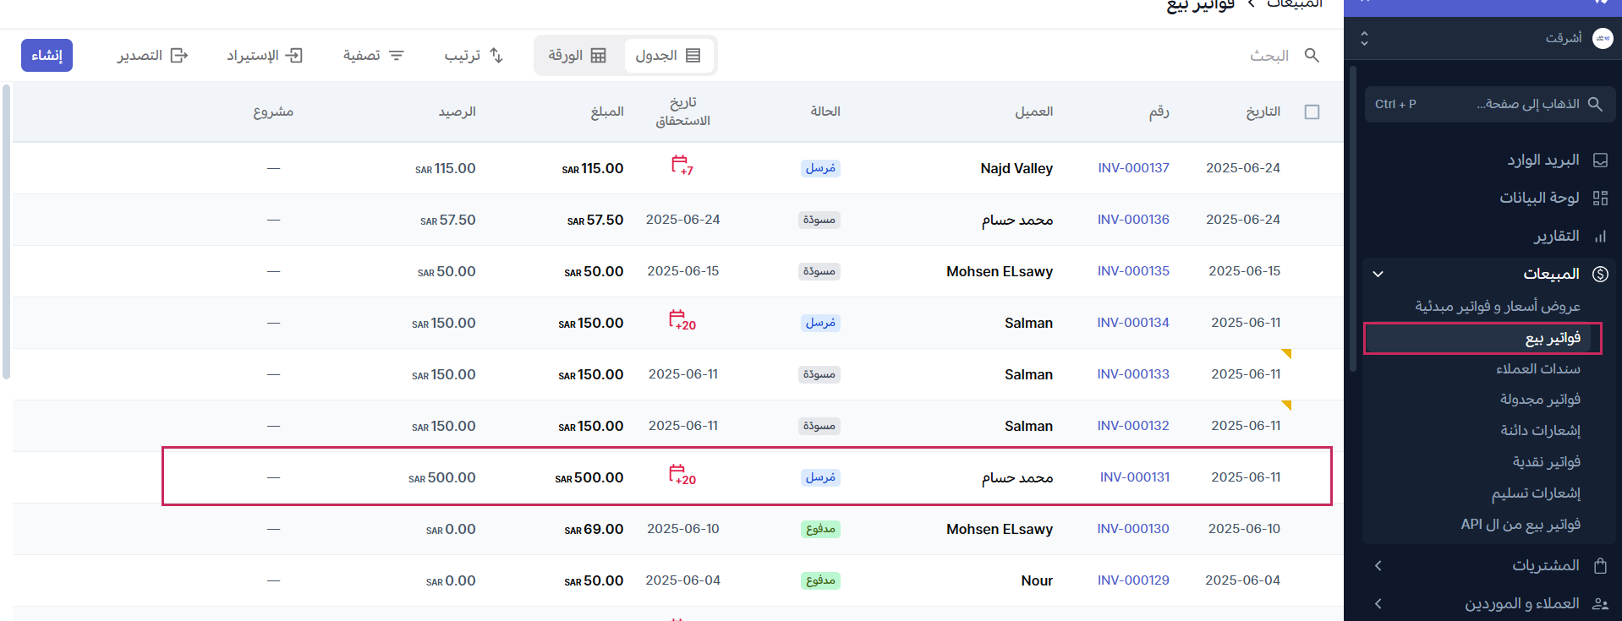Open the dashboard (لوحة البيانات) icon
1622x621 pixels.
[1600, 198]
